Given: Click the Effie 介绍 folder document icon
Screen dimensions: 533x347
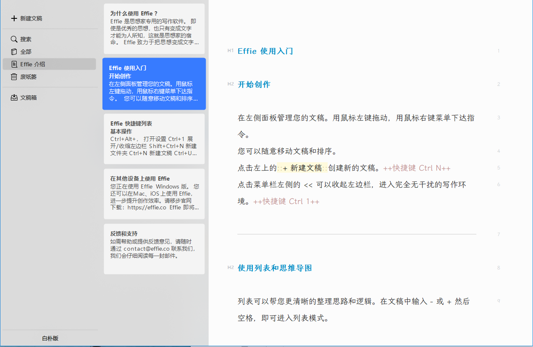Looking at the screenshot, I should [x=14, y=64].
